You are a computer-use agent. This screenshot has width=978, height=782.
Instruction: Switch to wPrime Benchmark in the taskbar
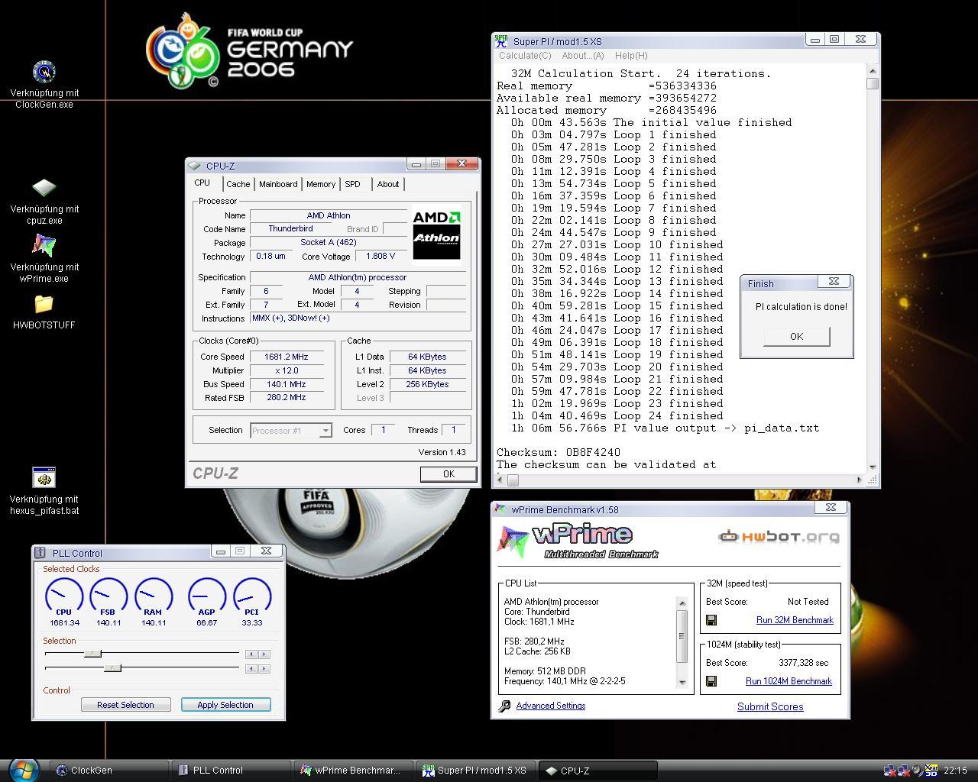(x=353, y=771)
